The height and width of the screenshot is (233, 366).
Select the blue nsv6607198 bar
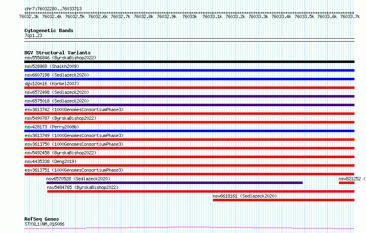pos(189,79)
